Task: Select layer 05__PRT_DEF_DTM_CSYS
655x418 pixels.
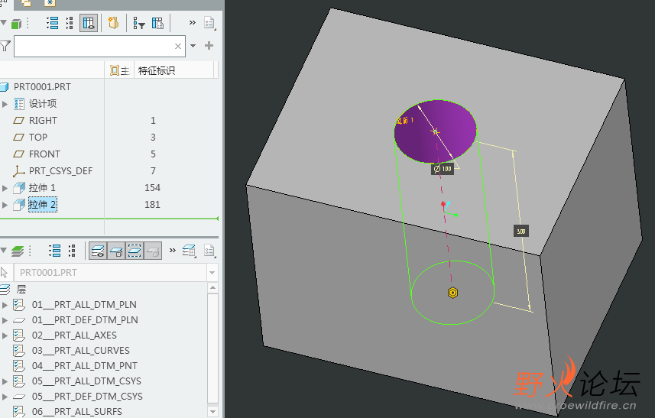Action: (87, 397)
